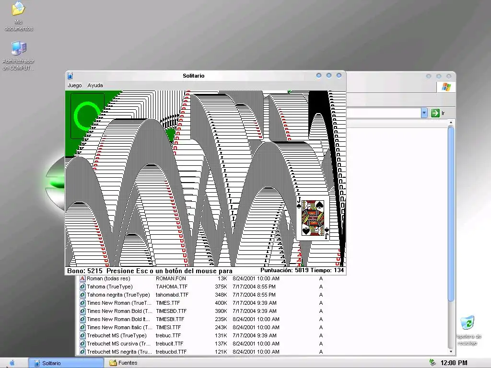Image resolution: width=491 pixels, height=368 pixels.
Task: Select Tahoma (TrueType) font
Action: click(110, 287)
